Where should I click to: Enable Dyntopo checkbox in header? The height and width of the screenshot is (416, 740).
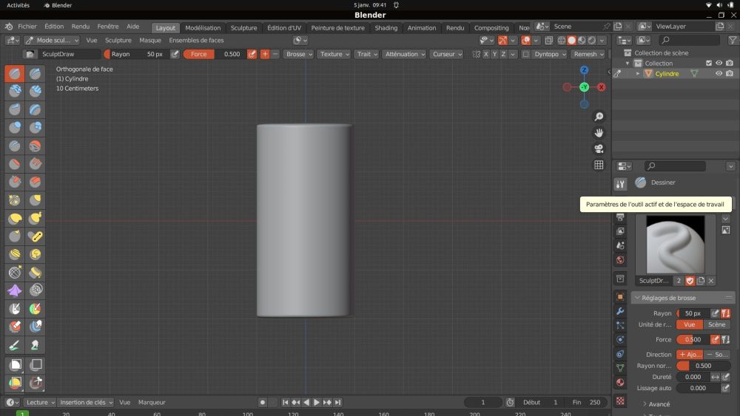point(525,54)
